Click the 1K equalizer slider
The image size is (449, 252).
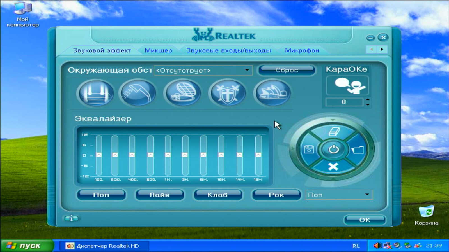[x=168, y=155]
